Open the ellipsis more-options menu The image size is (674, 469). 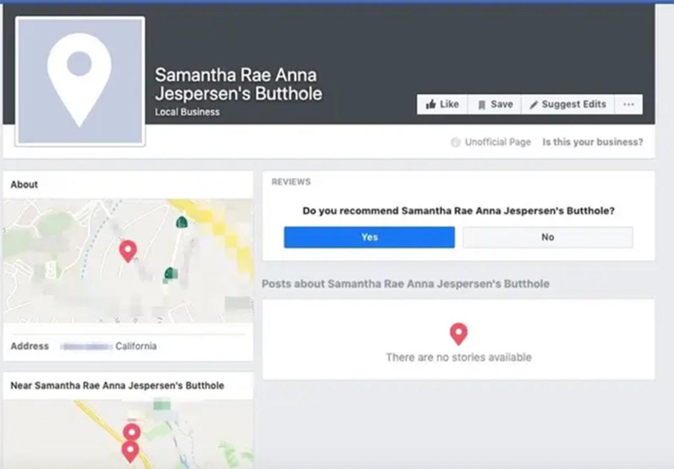[629, 104]
